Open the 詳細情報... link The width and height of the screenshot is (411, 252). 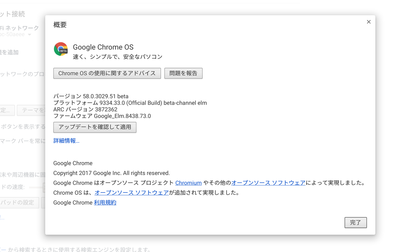pos(66,141)
